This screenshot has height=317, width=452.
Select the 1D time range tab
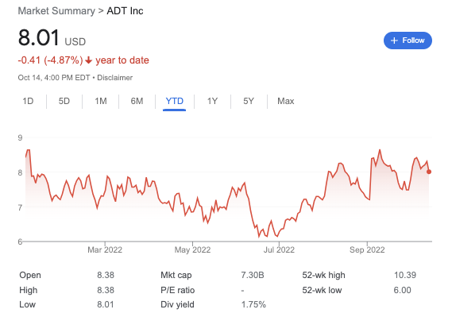[29, 101]
